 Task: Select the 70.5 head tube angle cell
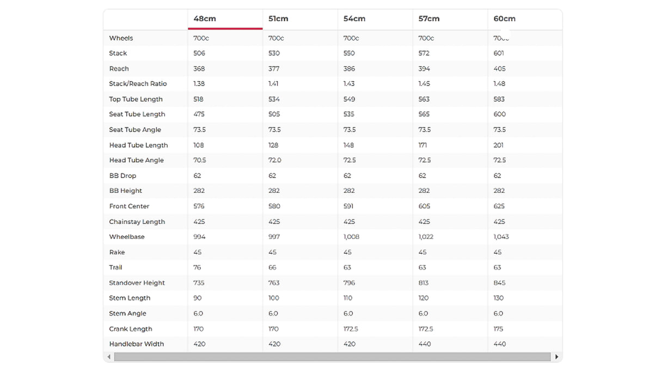point(200,160)
